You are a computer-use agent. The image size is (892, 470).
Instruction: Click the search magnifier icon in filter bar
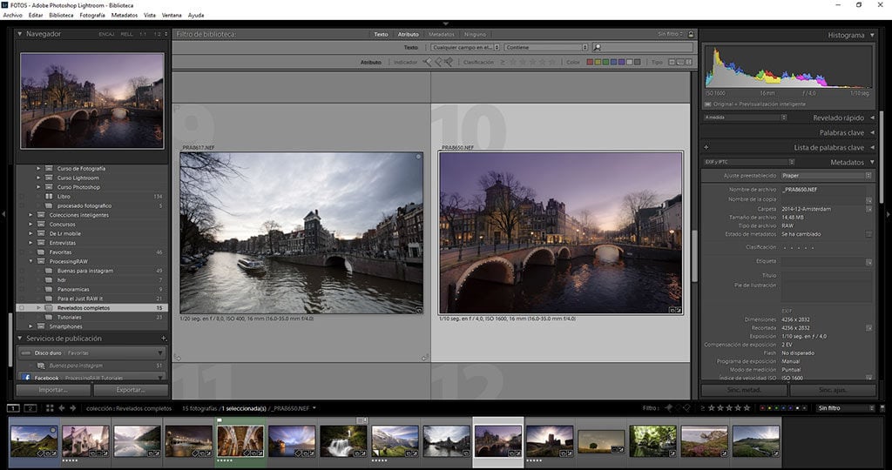tap(598, 47)
